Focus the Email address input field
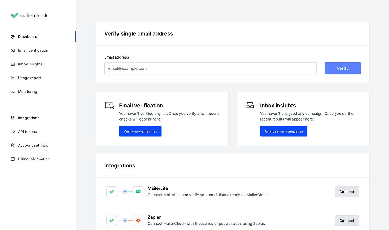389x230 pixels. 210,68
